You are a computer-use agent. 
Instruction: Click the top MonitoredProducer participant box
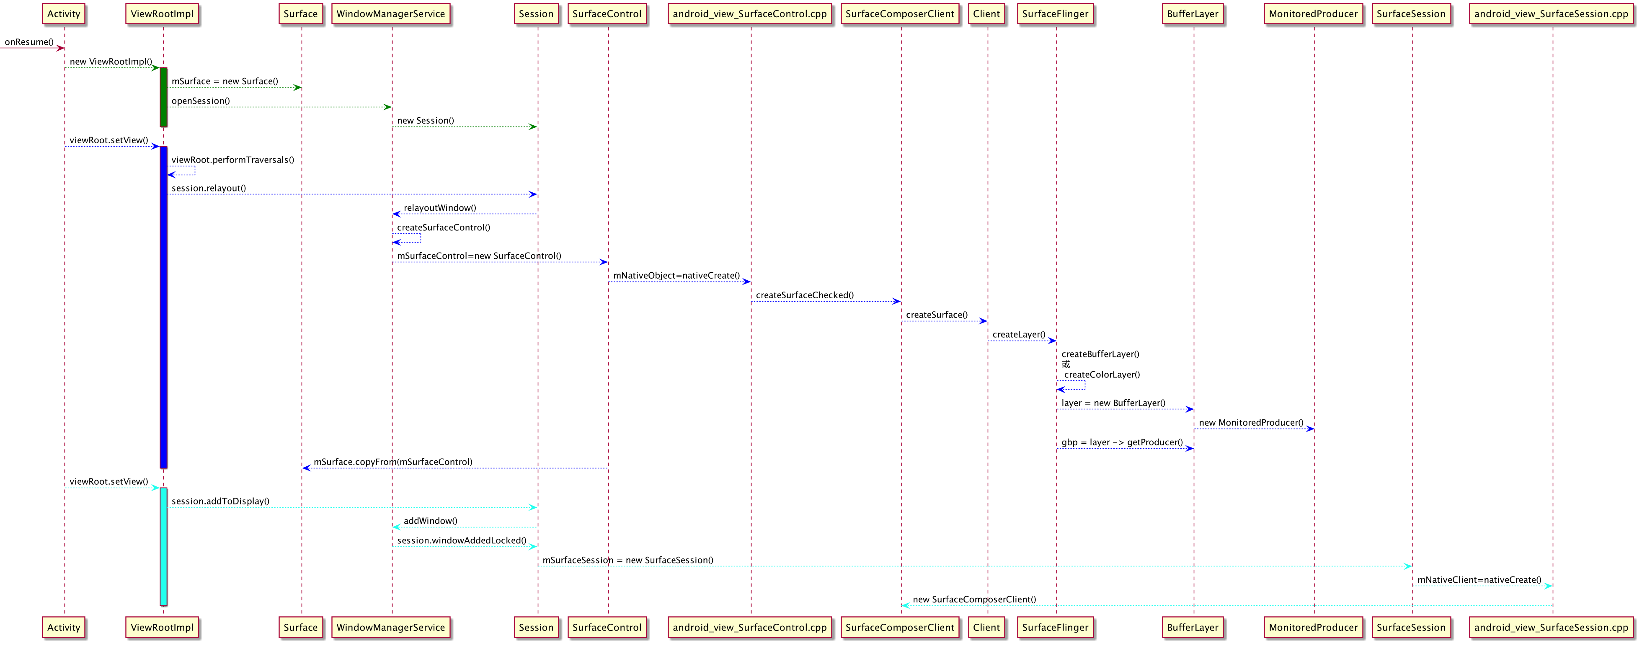(1313, 14)
